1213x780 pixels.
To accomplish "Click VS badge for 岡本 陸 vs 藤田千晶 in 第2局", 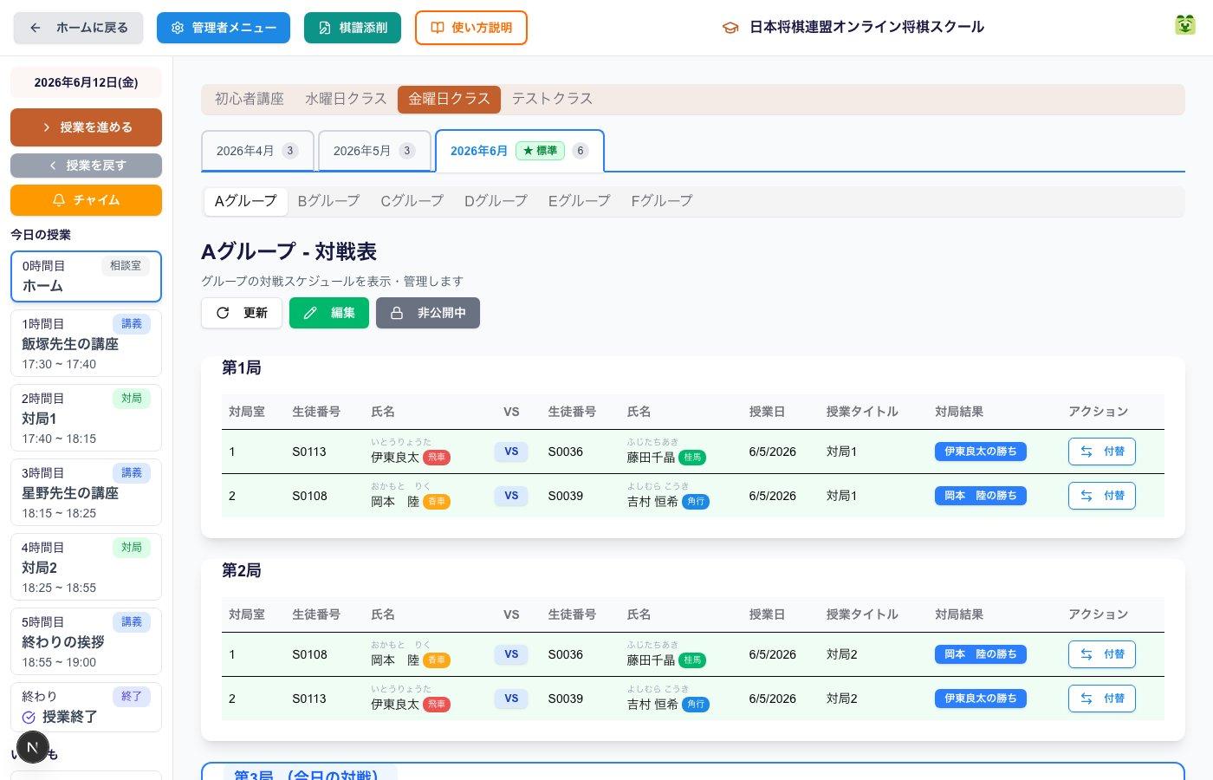I will [x=511, y=654].
